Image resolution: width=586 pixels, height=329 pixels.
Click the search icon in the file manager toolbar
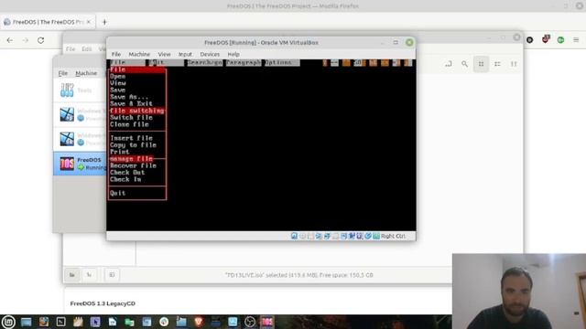(x=464, y=64)
